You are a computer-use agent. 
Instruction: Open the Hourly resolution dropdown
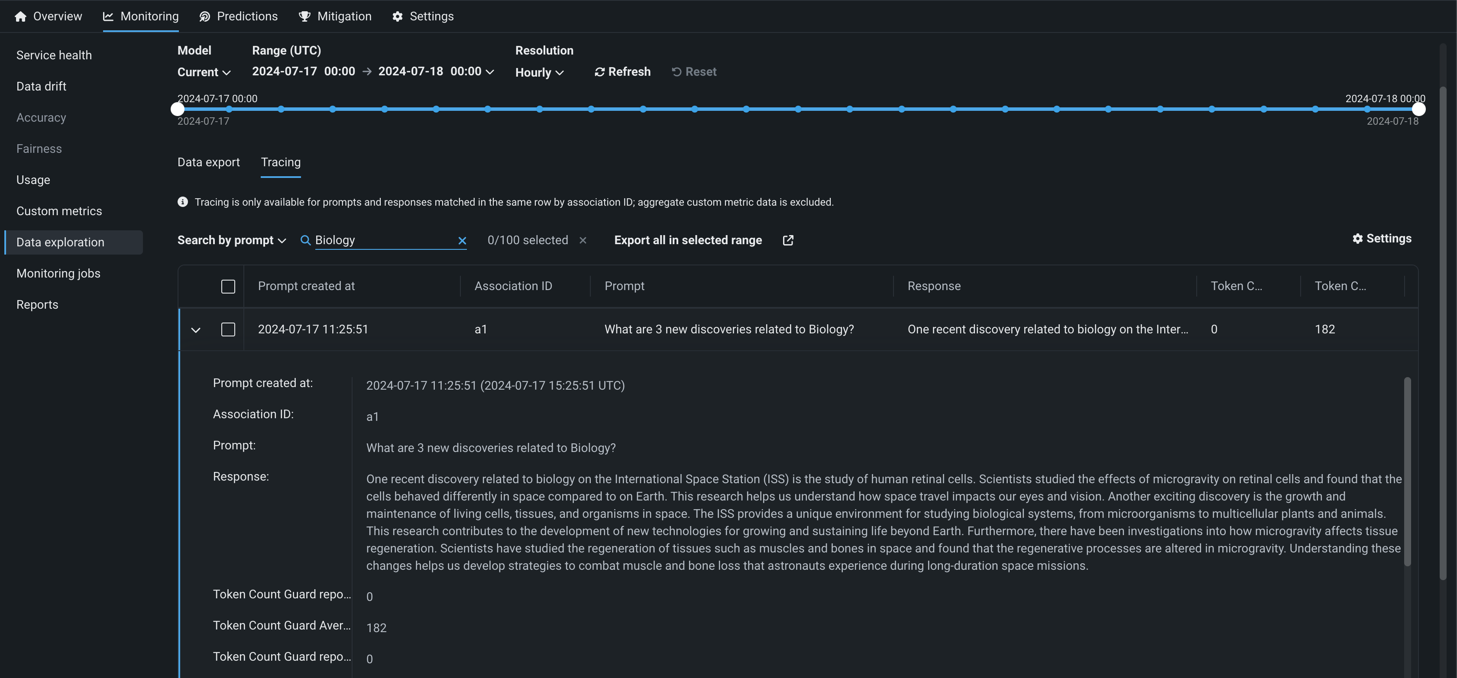click(x=539, y=72)
